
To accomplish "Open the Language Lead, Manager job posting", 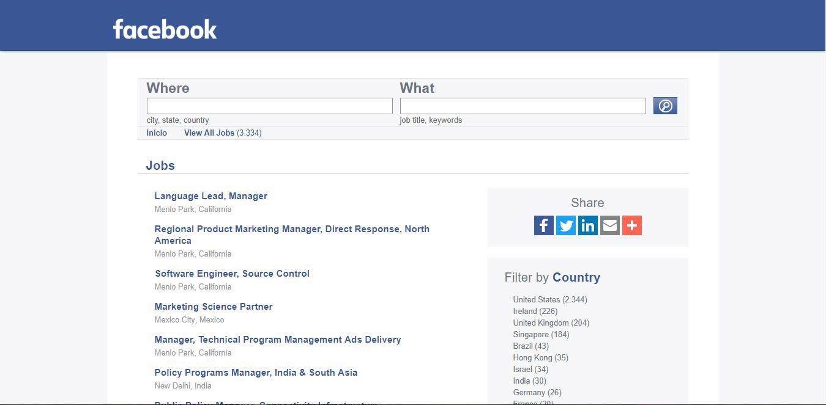I will (x=210, y=195).
